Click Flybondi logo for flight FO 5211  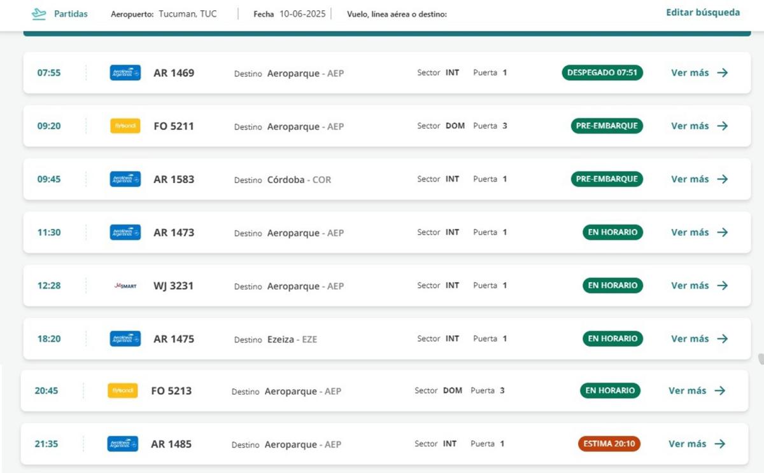click(x=125, y=126)
